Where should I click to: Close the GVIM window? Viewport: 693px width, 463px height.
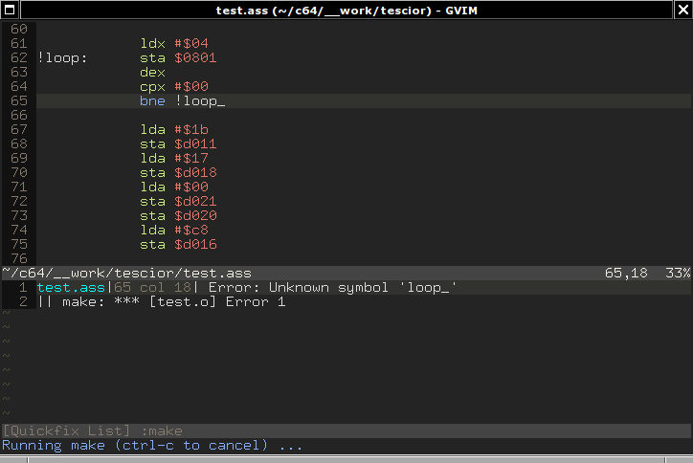[x=683, y=10]
